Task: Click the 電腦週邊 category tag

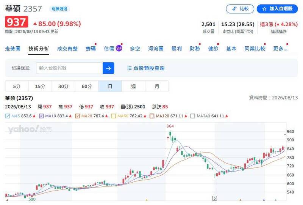Action: [x=59, y=9]
